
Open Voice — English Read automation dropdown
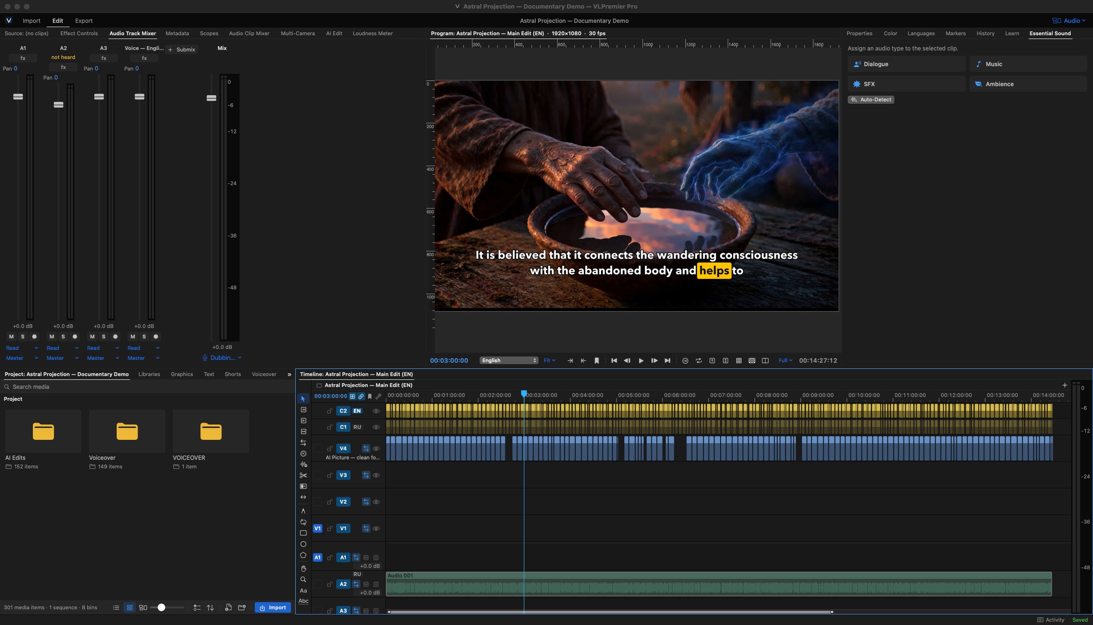click(x=143, y=348)
